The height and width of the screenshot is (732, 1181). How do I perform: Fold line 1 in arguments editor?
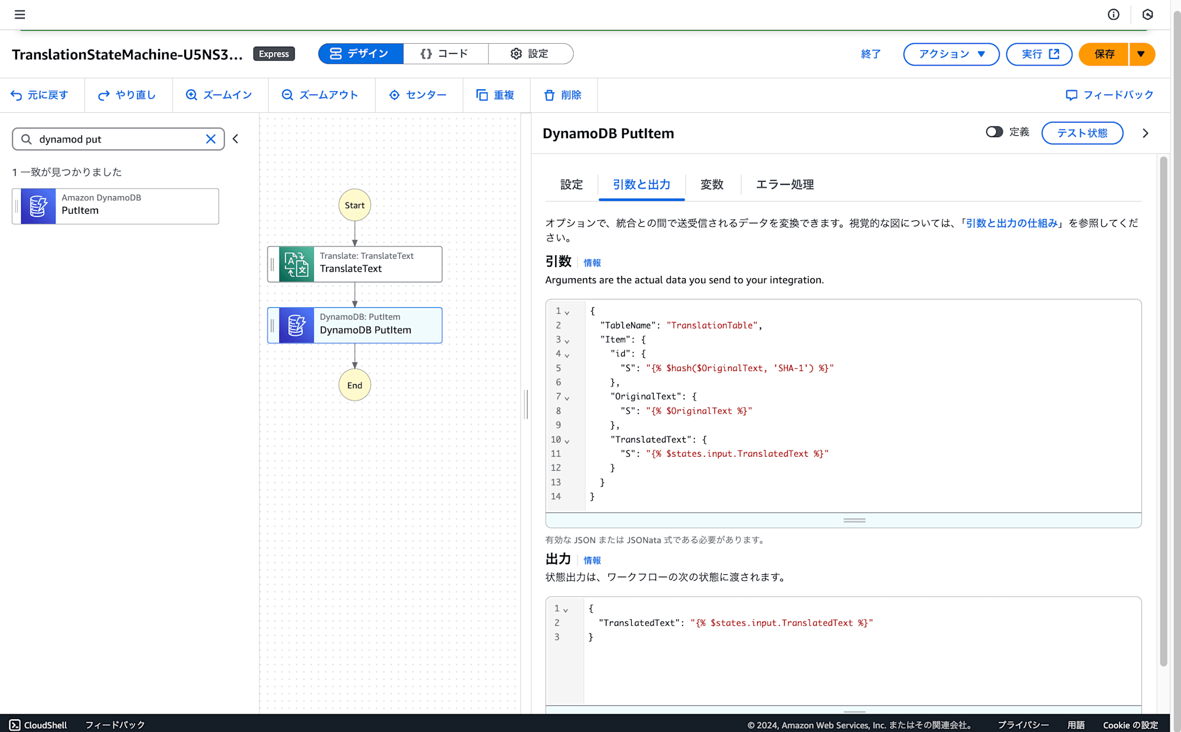click(567, 312)
